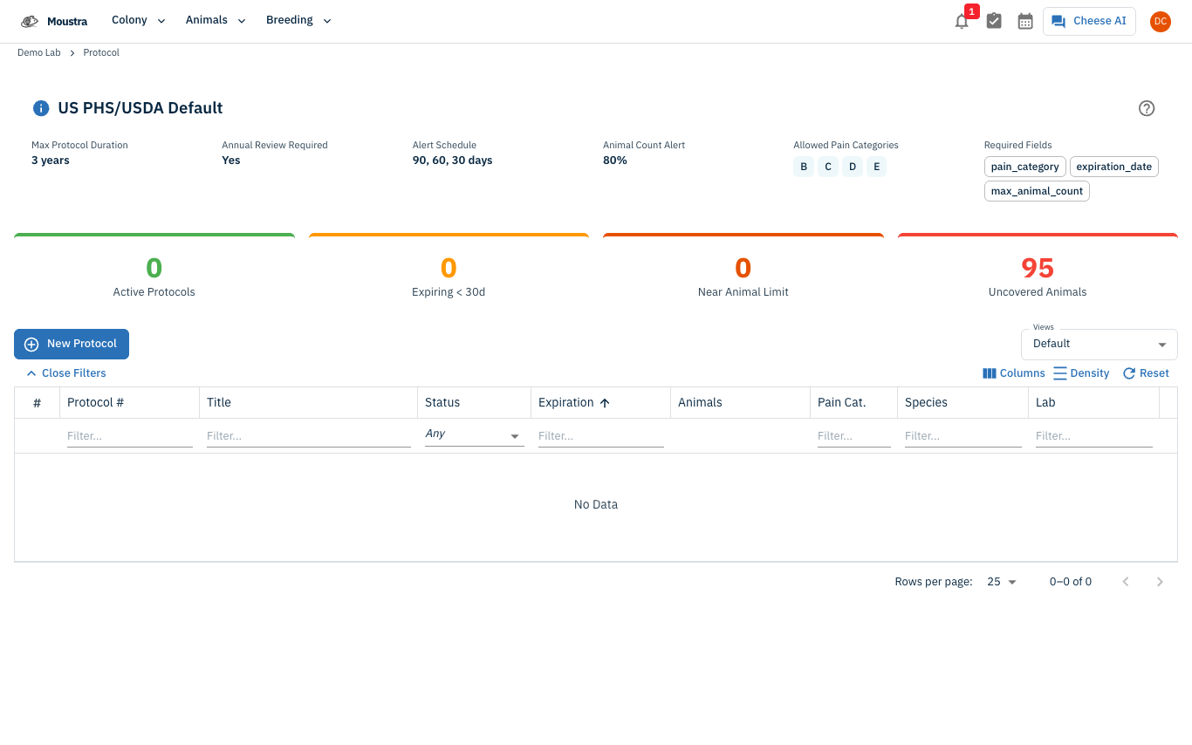The height and width of the screenshot is (745, 1192).
Task: Open the help question mark icon
Action: click(x=1147, y=108)
